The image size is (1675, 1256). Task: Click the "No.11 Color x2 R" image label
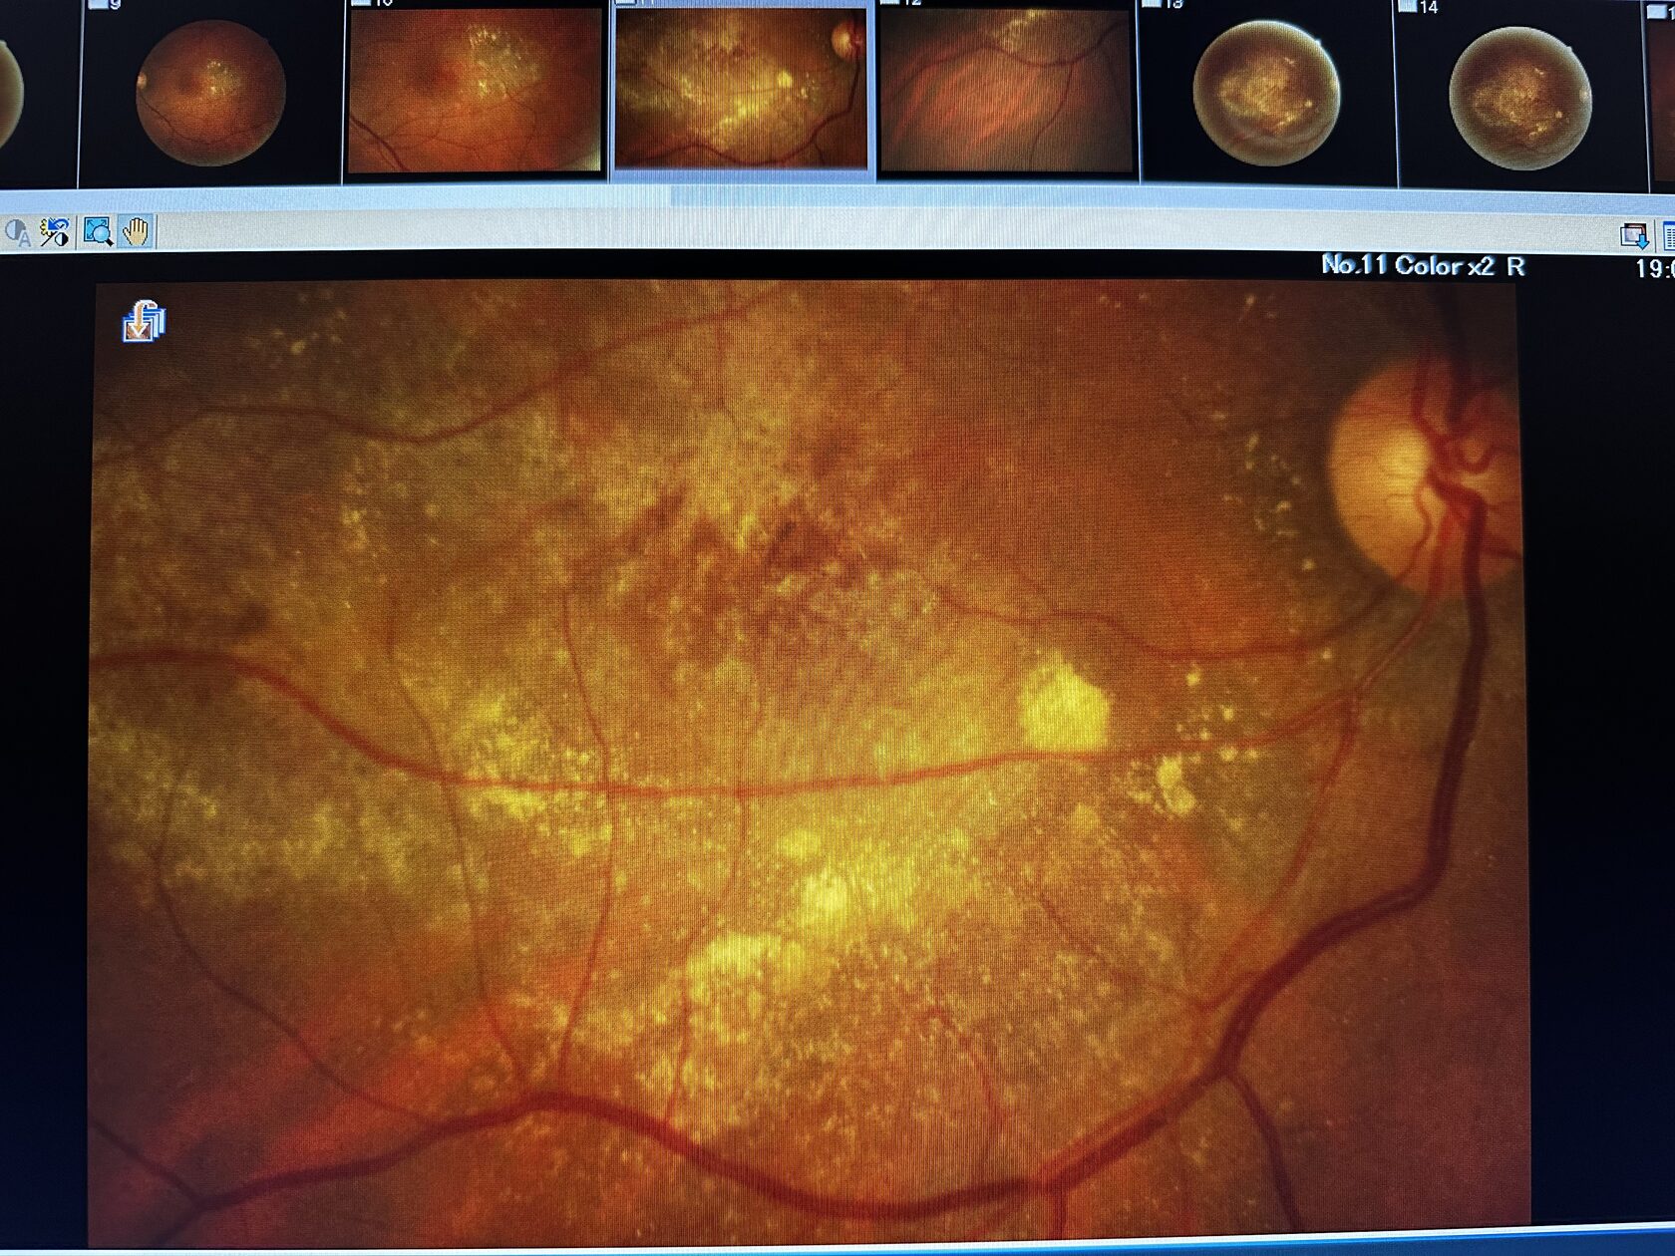tap(1423, 266)
